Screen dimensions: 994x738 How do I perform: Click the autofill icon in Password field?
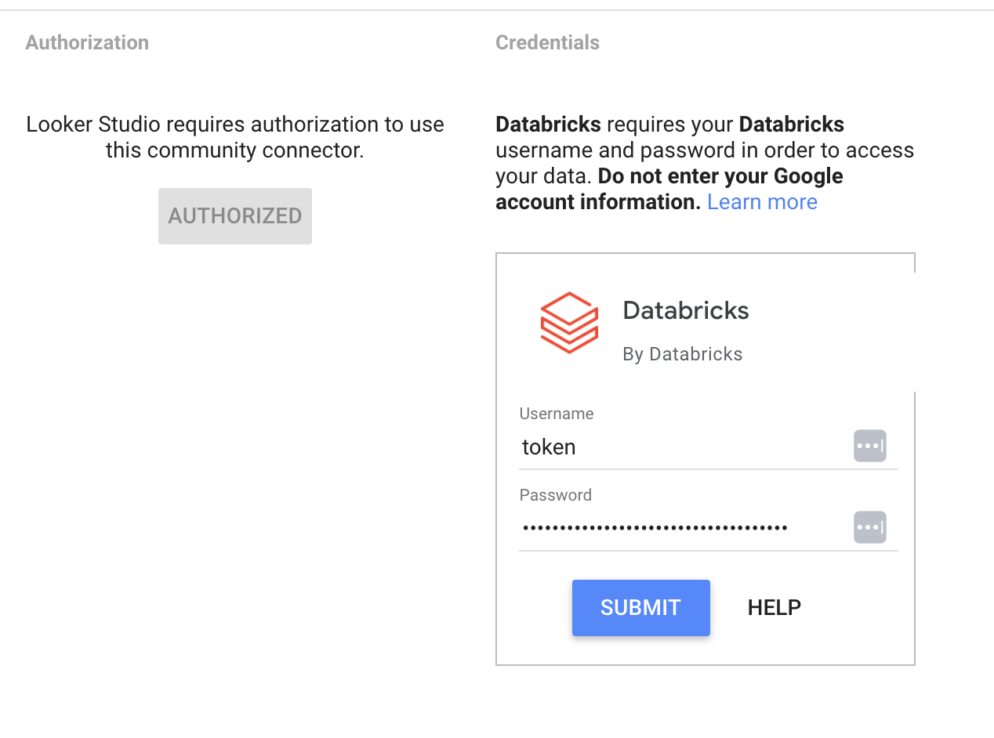[x=869, y=527]
